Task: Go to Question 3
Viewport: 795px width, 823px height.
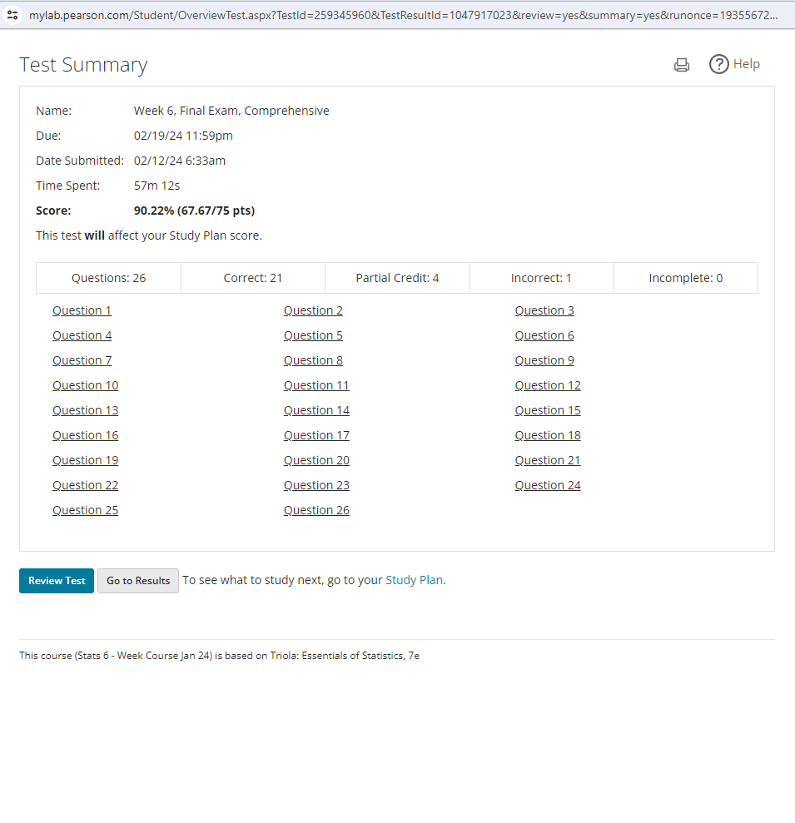Action: pos(544,310)
